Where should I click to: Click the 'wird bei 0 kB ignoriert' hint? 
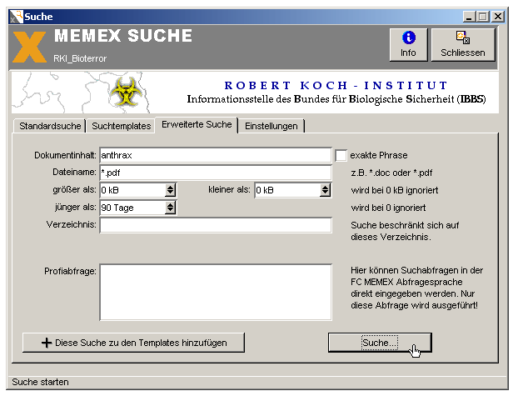pos(395,190)
